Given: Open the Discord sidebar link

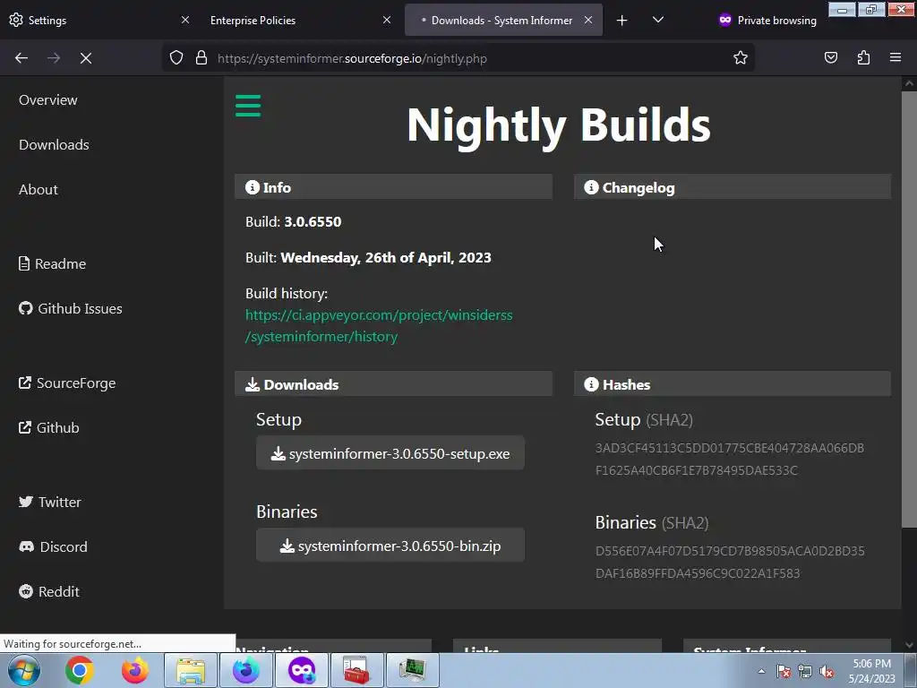Looking at the screenshot, I should pyautogui.click(x=53, y=547).
